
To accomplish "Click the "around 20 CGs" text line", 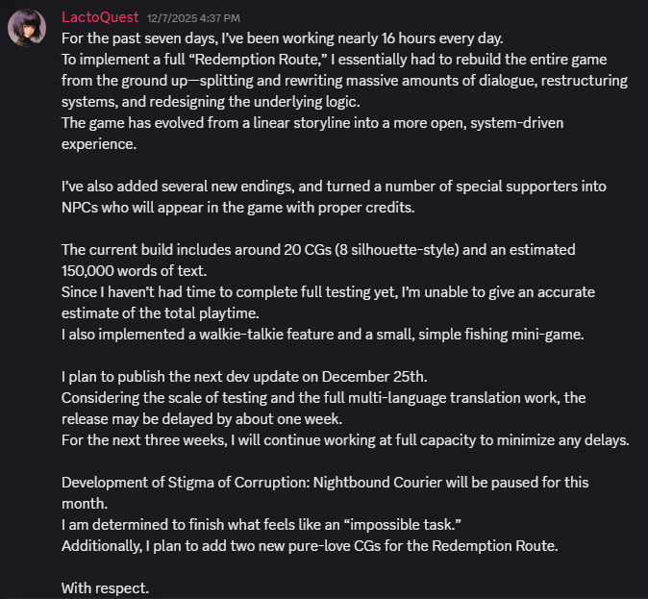I will coord(317,249).
